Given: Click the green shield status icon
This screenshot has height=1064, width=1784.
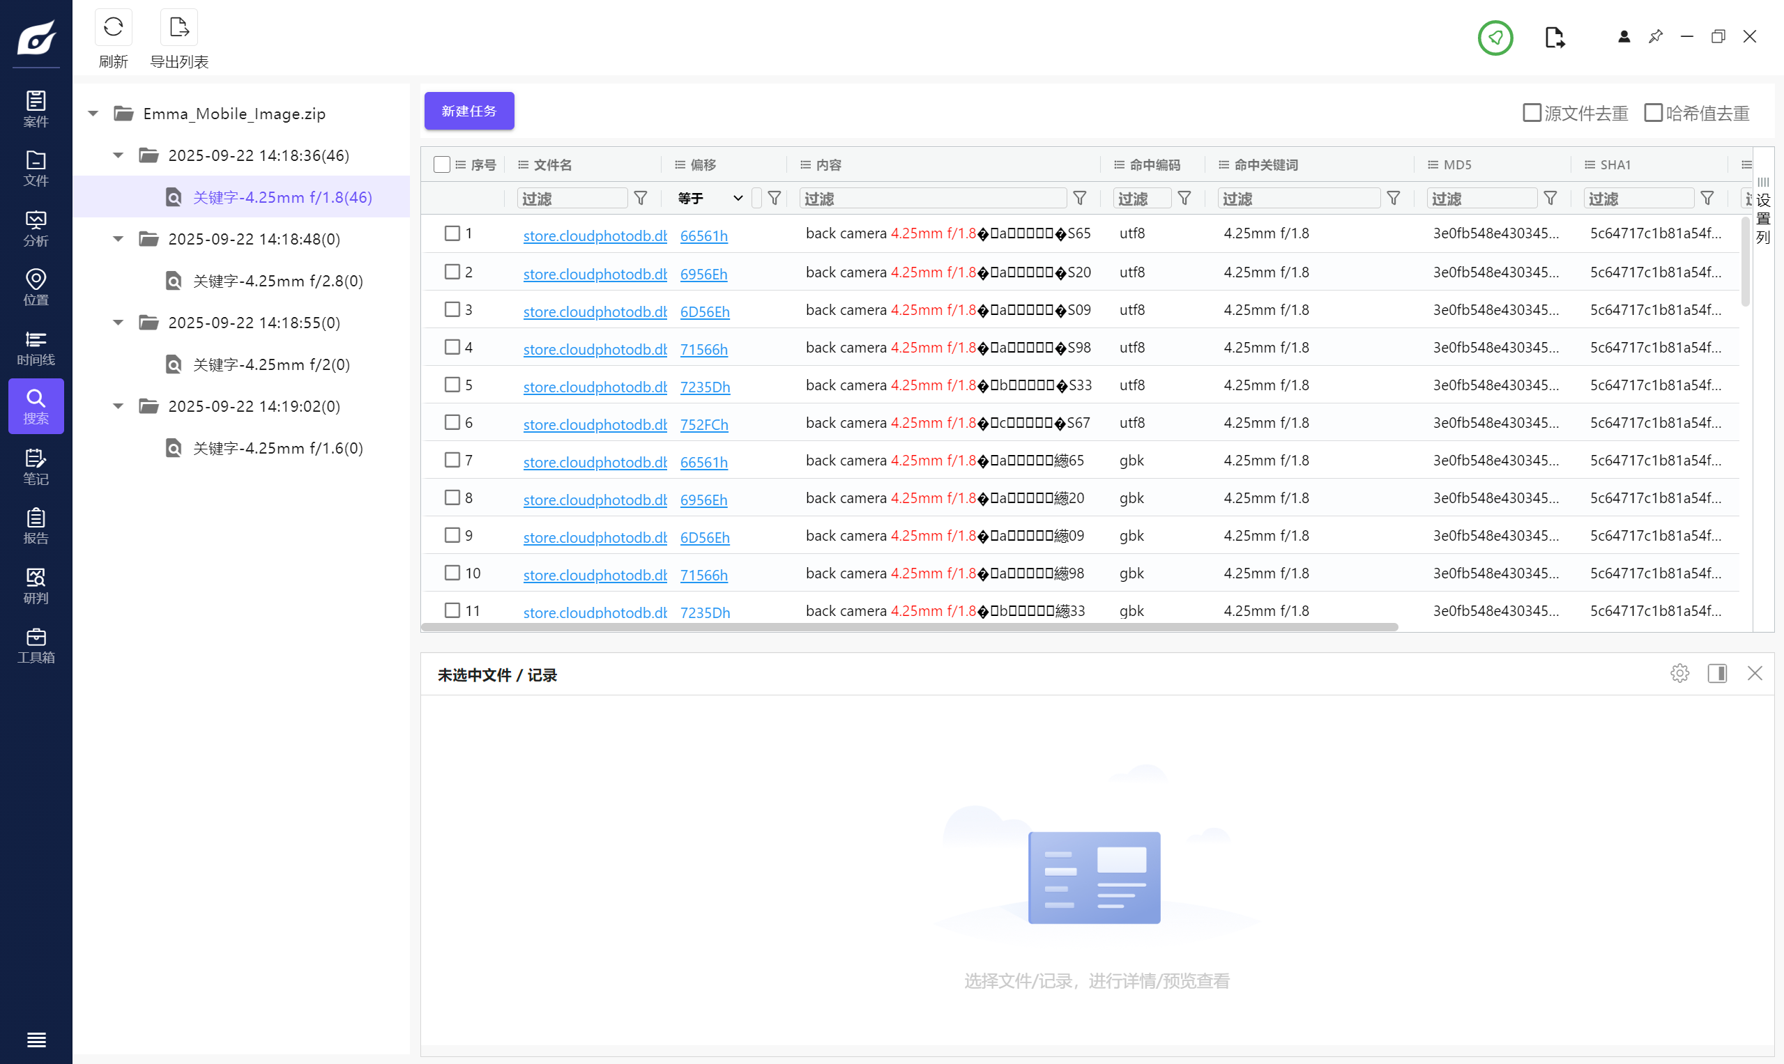Looking at the screenshot, I should 1495,38.
